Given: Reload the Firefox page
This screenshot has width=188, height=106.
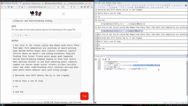Looking at the screenshot, I should (9, 7).
